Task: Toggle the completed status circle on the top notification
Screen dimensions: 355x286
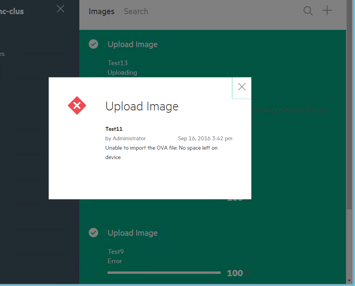Action: tap(93, 44)
